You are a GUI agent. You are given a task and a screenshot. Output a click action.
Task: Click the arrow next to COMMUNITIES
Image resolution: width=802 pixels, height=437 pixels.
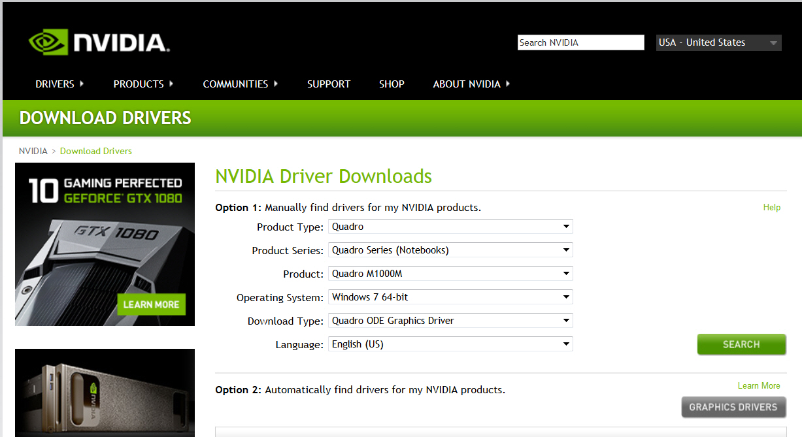pyautogui.click(x=276, y=84)
